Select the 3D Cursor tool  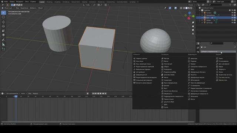[x=3, y=17]
